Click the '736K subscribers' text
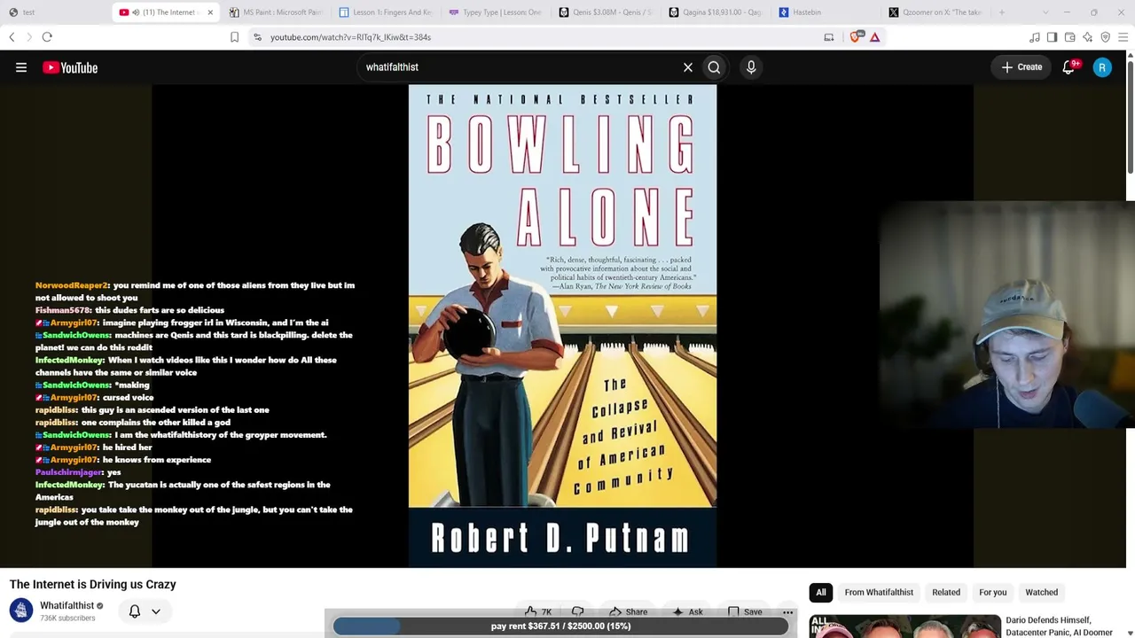The width and height of the screenshot is (1135, 638). [67, 619]
